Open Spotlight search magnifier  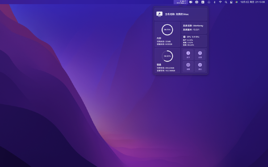tap(226, 2)
